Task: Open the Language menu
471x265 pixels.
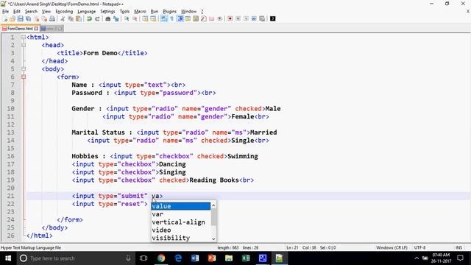Action: pos(87,12)
